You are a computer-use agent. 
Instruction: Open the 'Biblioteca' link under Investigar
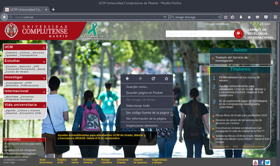(x=12, y=86)
